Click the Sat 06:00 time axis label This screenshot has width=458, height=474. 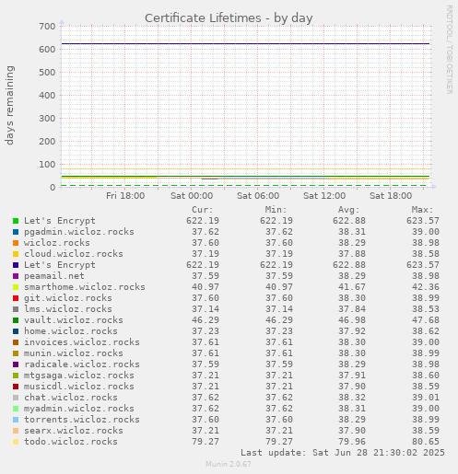click(x=258, y=196)
